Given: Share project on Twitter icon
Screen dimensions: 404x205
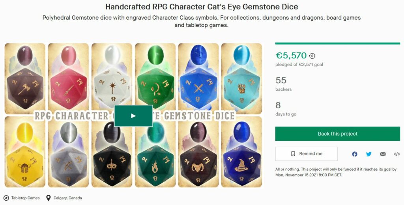Looking at the screenshot, I should pos(369,154).
